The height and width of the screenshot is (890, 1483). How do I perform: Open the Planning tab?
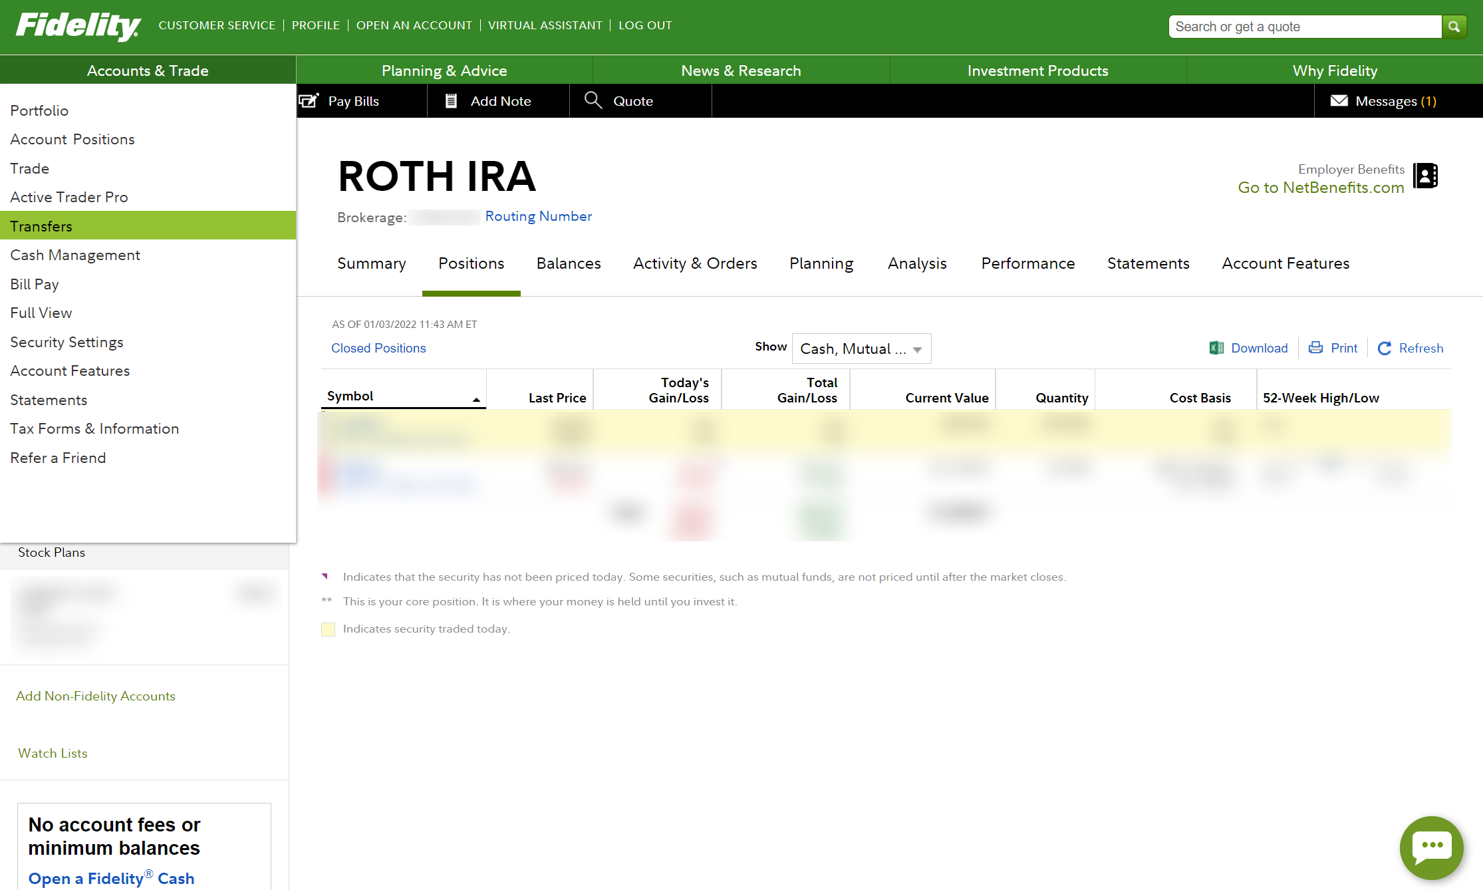click(x=821, y=263)
